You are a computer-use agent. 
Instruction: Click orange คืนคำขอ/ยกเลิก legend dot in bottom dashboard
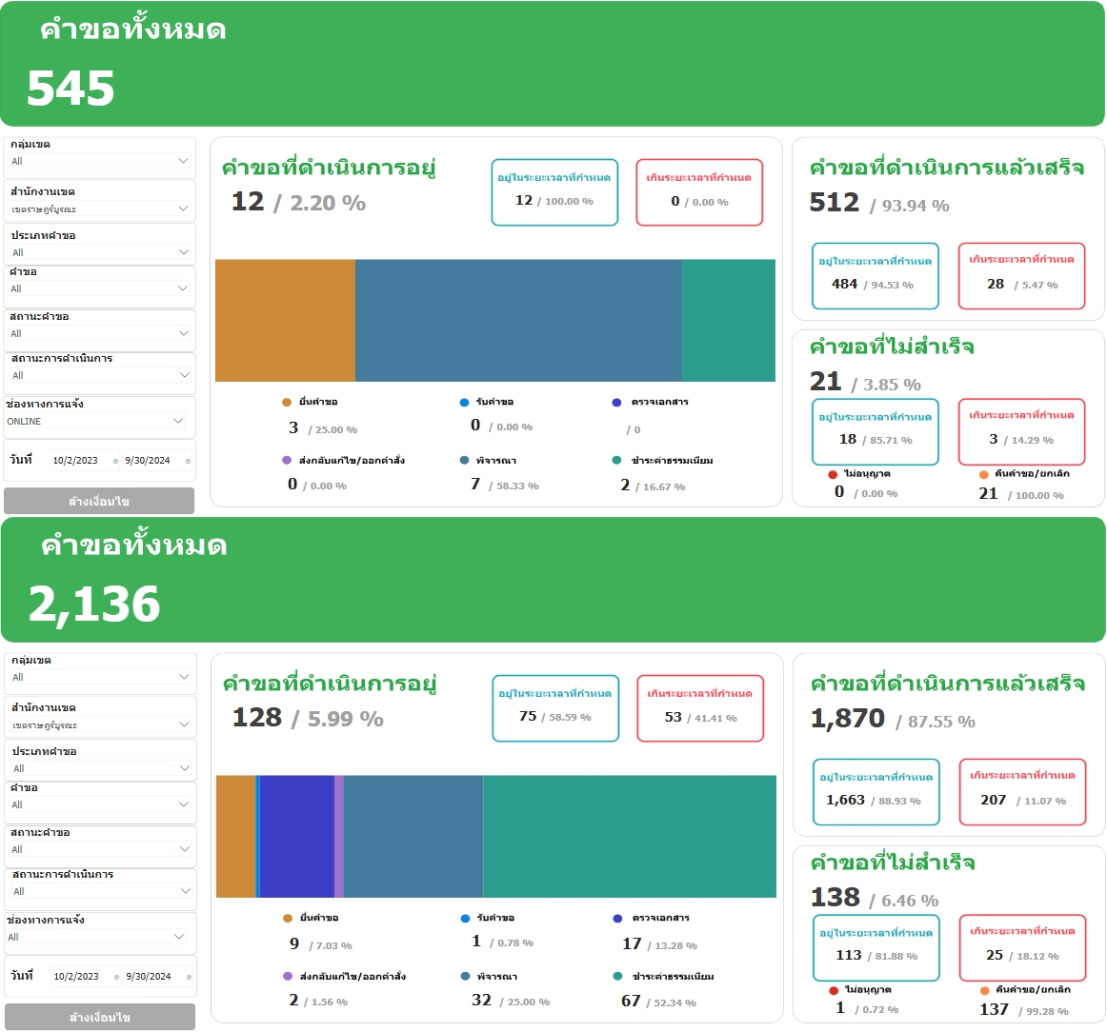(x=984, y=990)
